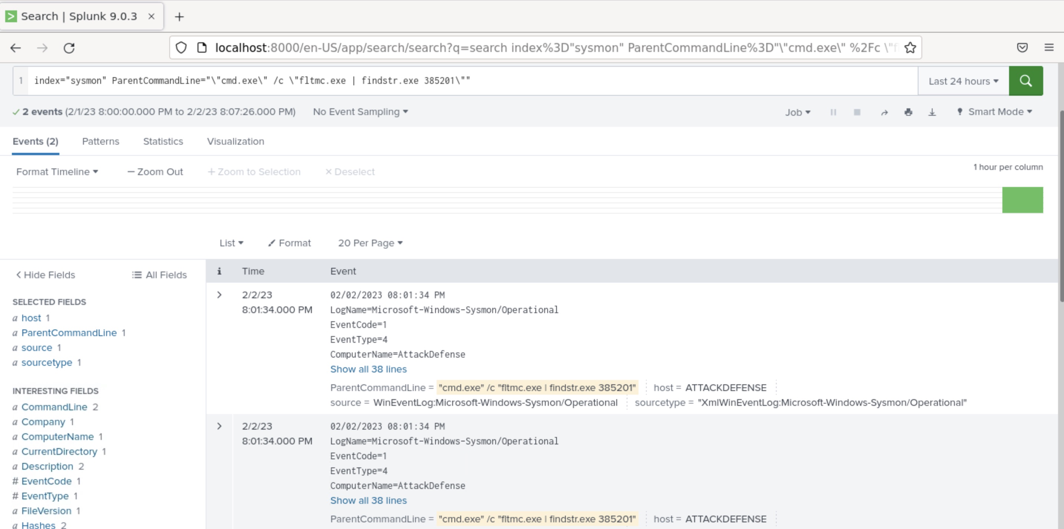Open No Event Sampling dropdown
The width and height of the screenshot is (1064, 529).
point(360,112)
